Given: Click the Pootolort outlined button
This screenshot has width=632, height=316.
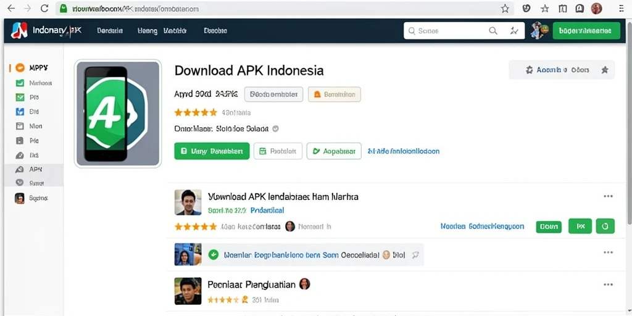Looking at the screenshot, I should [278, 151].
